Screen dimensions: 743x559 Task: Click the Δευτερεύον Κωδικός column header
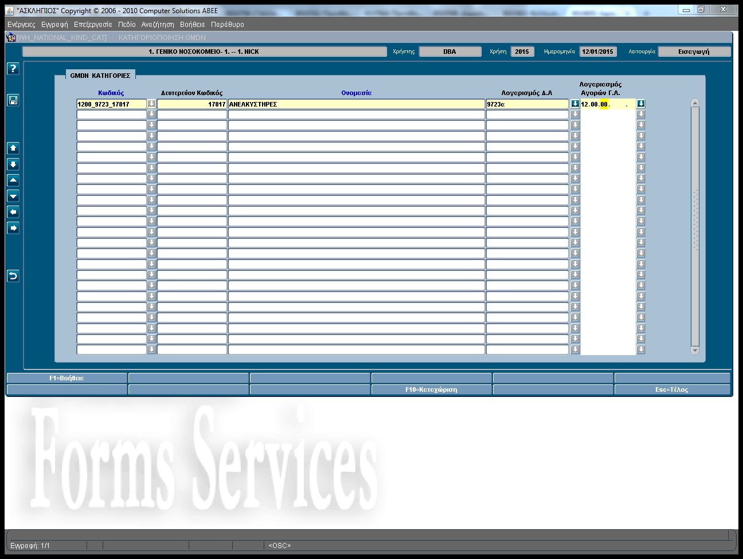point(192,93)
